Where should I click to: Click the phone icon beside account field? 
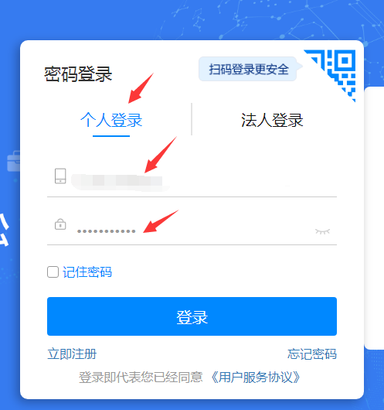(60, 176)
